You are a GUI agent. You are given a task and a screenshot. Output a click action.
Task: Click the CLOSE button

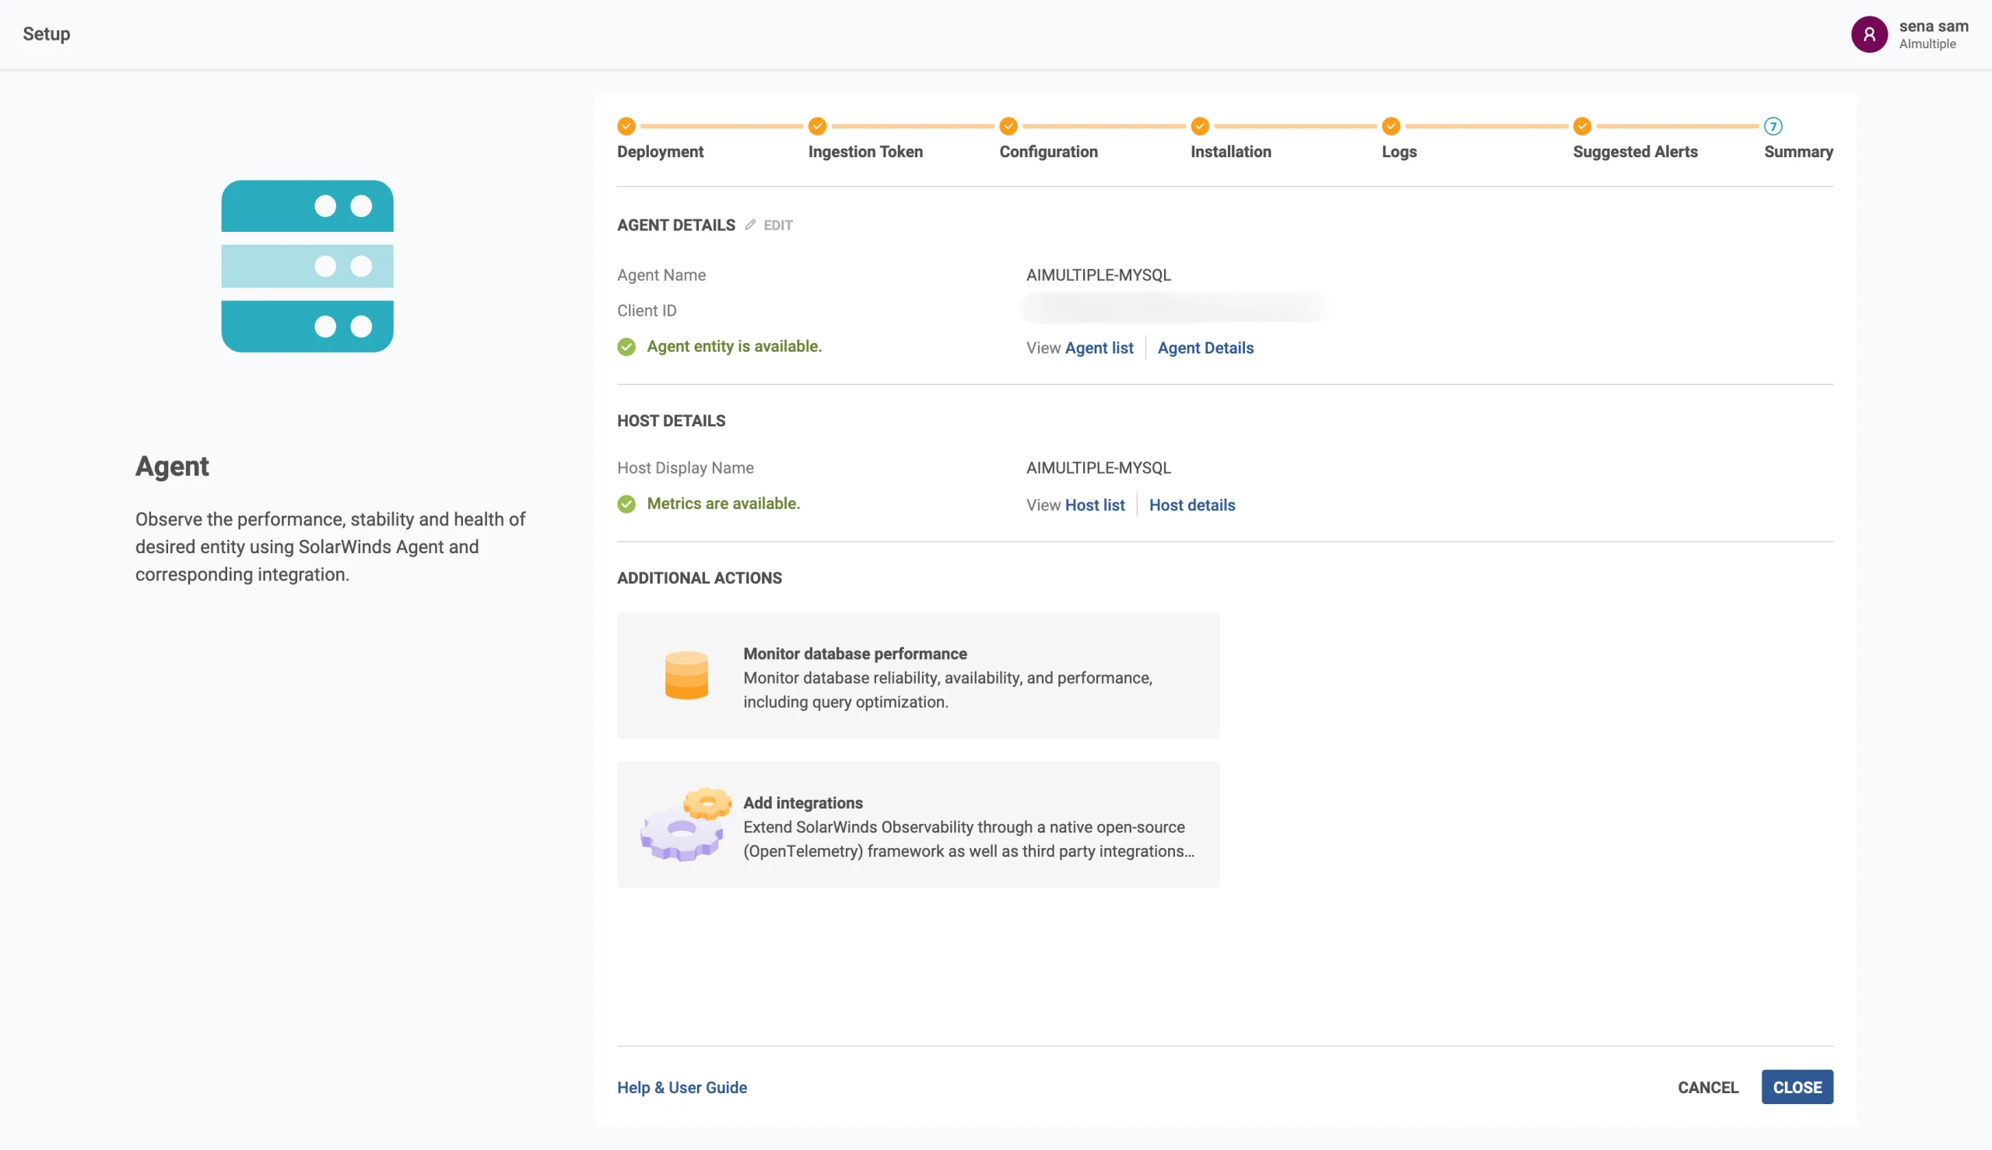tap(1797, 1088)
